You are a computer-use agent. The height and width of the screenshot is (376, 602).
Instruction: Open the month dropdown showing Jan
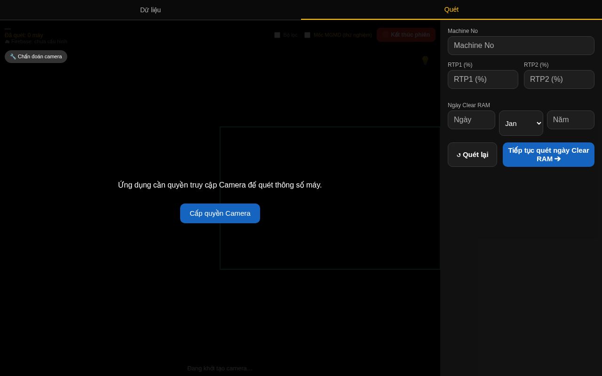(x=521, y=123)
